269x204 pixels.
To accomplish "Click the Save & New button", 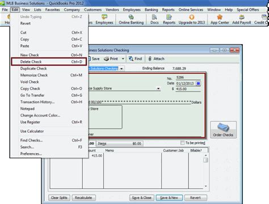I will (169, 198).
